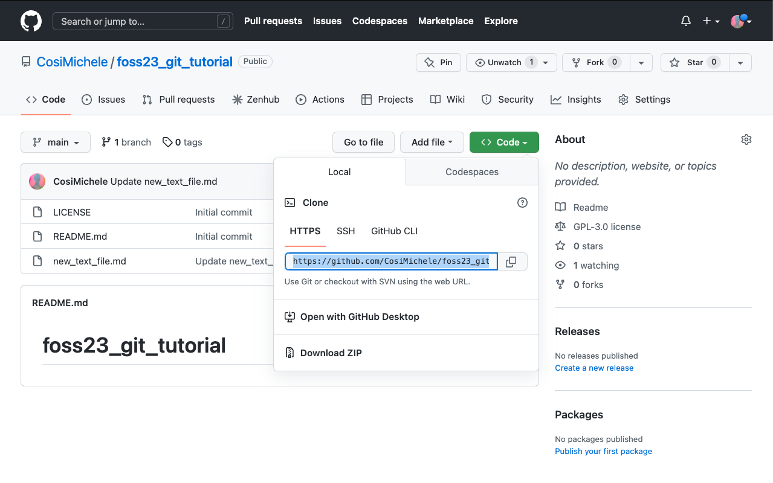773x483 pixels.
Task: Go to Pull requests in top navigation
Action: [273, 21]
